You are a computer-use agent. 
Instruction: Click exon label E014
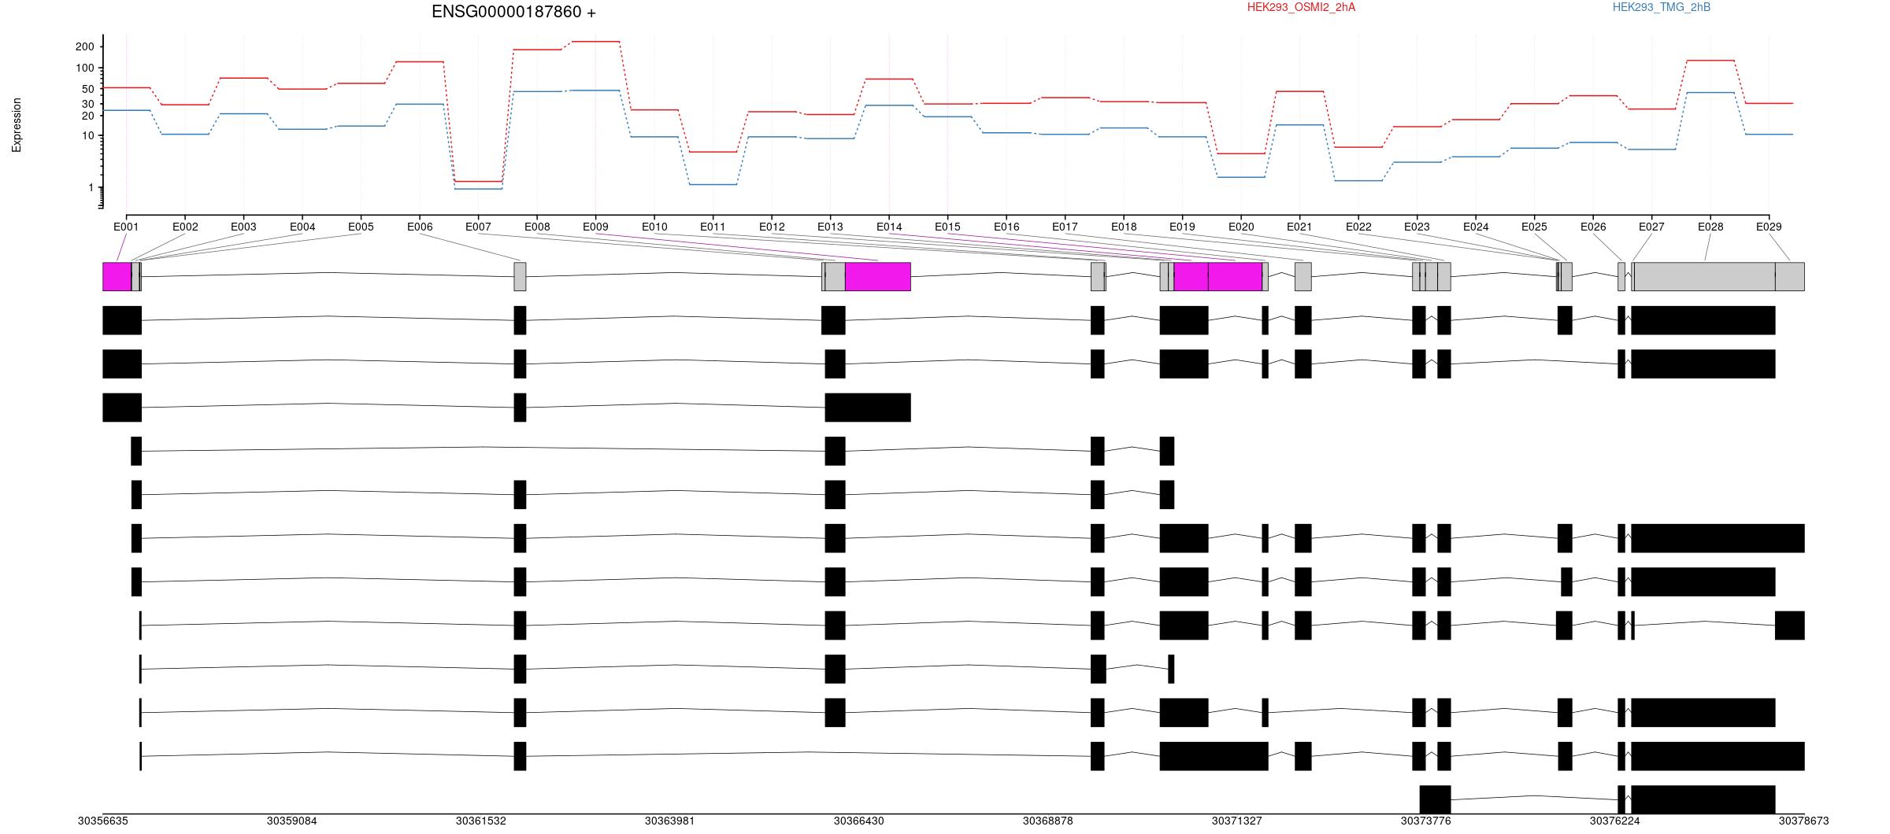[x=889, y=227]
